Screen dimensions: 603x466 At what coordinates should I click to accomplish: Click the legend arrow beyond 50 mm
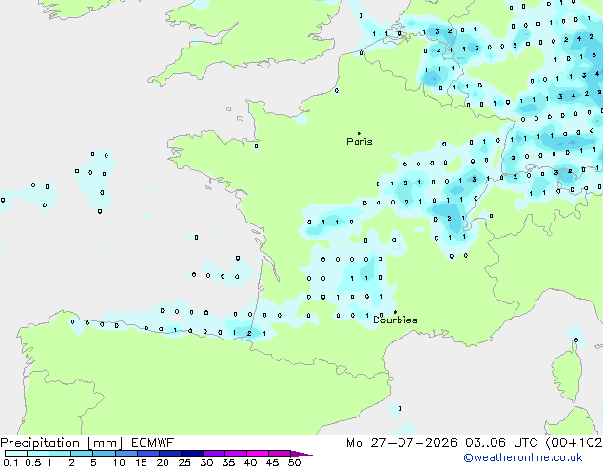tap(301, 454)
